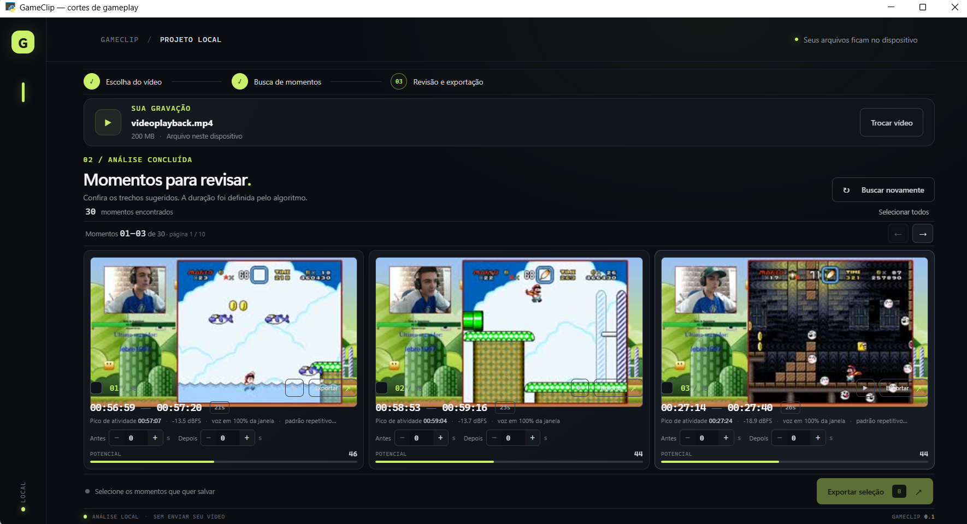Increase Antes seconds for moment 01

pos(155,438)
